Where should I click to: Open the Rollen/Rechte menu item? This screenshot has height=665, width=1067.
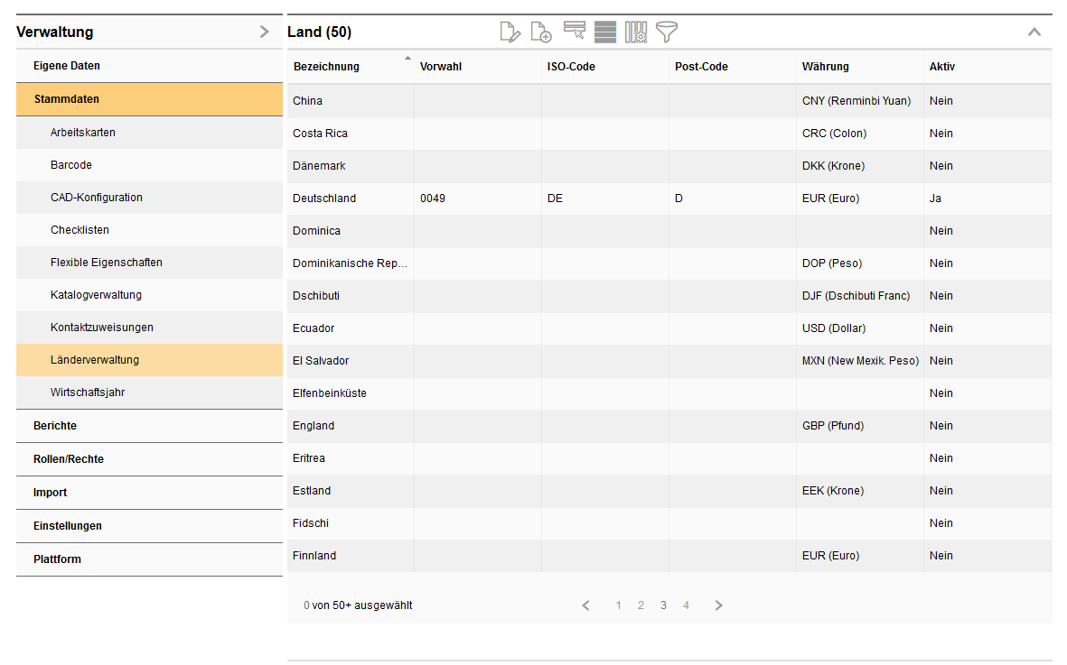(x=69, y=459)
